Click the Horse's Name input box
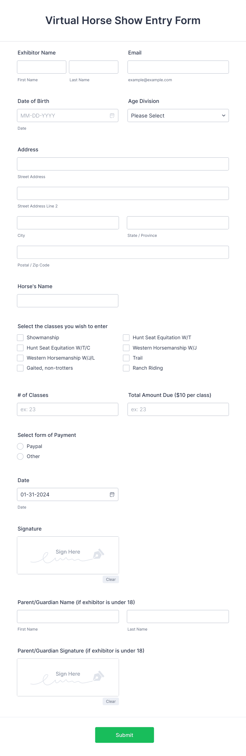246x756 pixels. [x=67, y=301]
